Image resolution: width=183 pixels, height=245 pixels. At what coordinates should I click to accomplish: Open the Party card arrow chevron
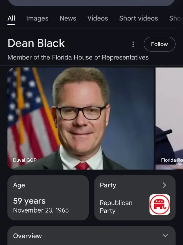pos(164,185)
